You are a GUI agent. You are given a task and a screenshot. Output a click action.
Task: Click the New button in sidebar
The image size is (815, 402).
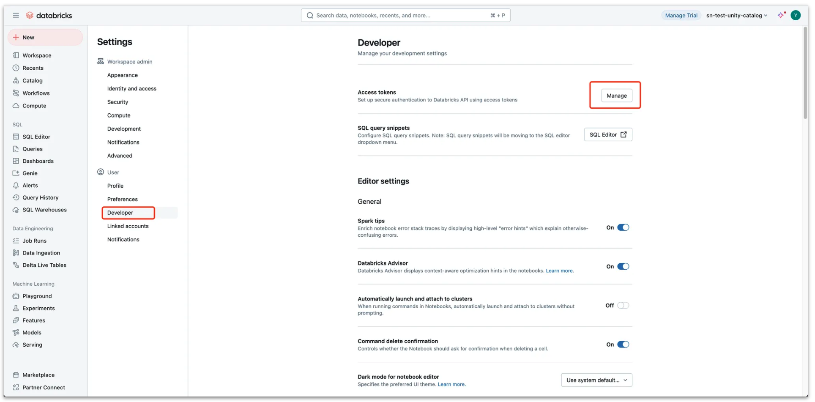[x=45, y=38]
